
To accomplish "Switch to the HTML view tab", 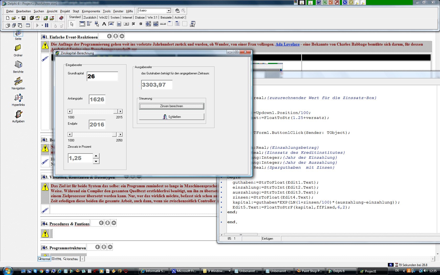I will [57, 259].
